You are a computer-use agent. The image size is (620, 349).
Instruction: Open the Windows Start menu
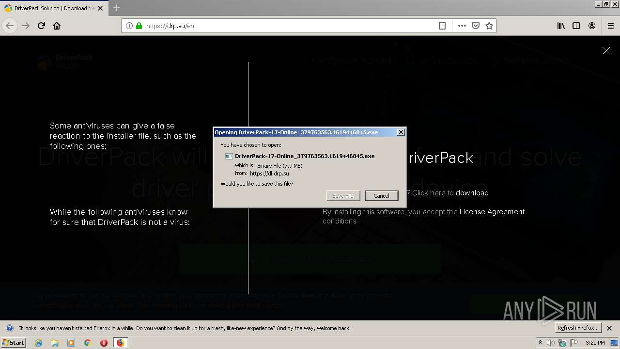[x=13, y=343]
